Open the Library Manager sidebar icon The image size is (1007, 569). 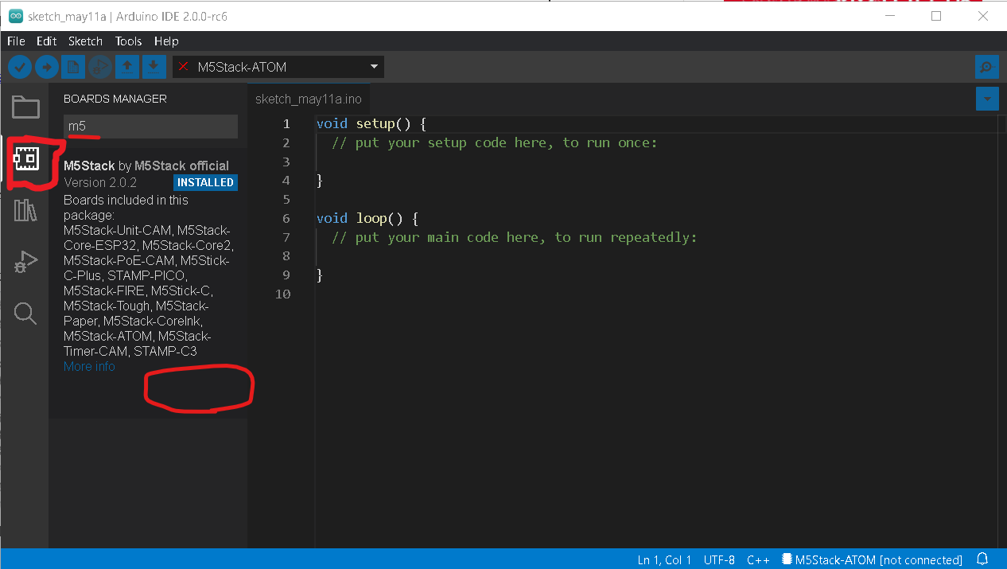point(25,210)
